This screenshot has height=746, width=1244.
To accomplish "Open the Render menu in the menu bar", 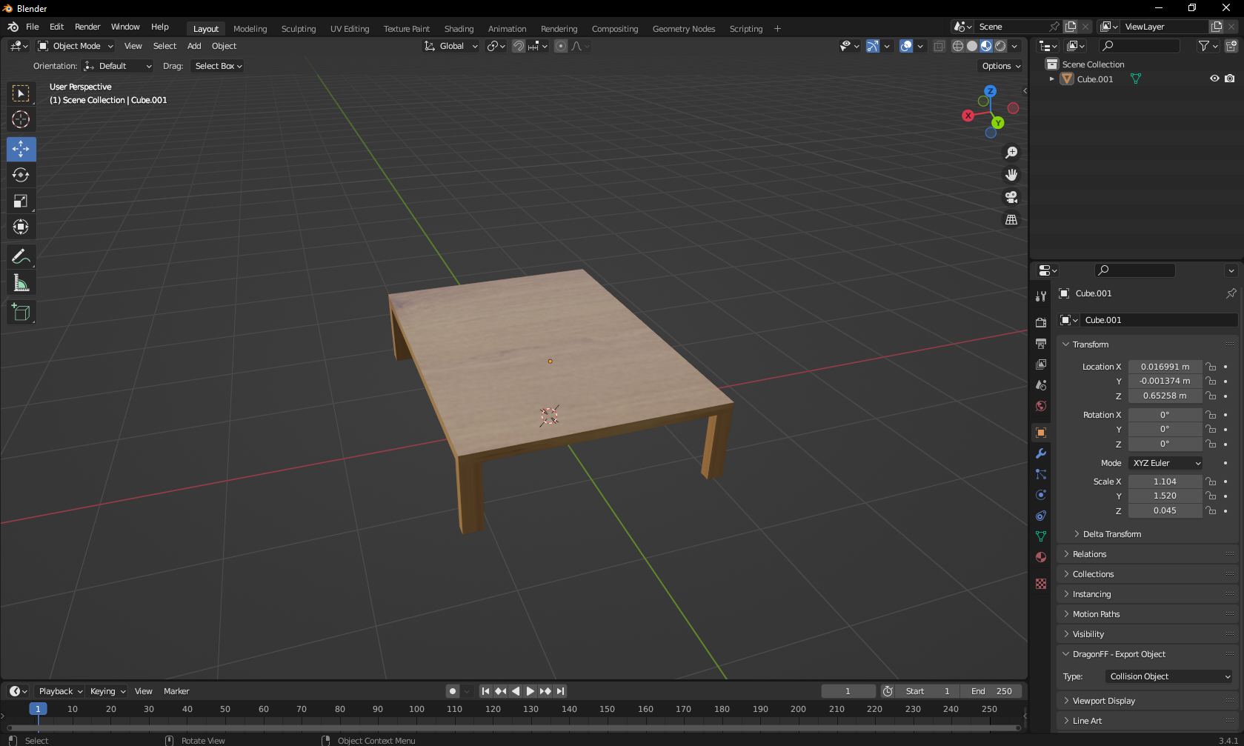I will point(87,27).
